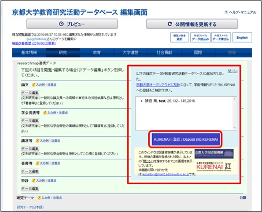This screenshot has width=262, height=212.
Task: Click pencil icon next to 著書等
Action: 38,163
